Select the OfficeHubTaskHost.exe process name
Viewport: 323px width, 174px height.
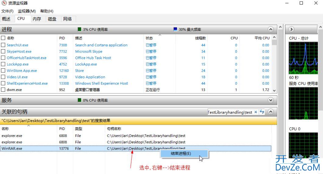27,58
